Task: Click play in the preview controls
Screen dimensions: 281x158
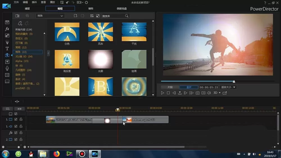Action: pos(162,93)
